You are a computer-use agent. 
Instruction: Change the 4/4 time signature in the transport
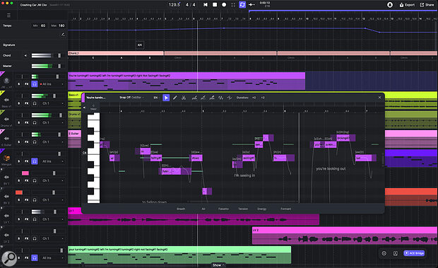tap(191, 5)
